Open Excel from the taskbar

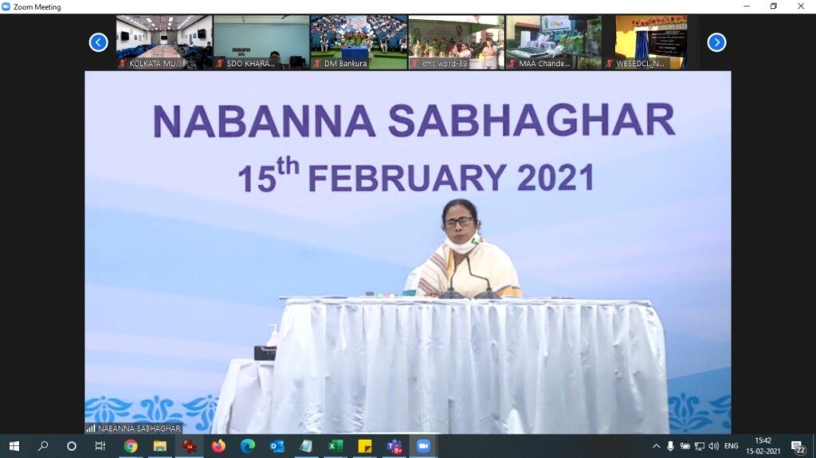point(335,446)
